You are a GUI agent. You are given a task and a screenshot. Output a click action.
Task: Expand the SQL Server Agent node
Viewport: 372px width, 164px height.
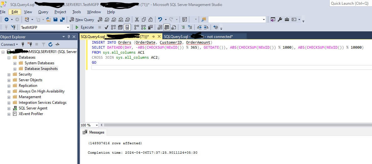click(9, 108)
